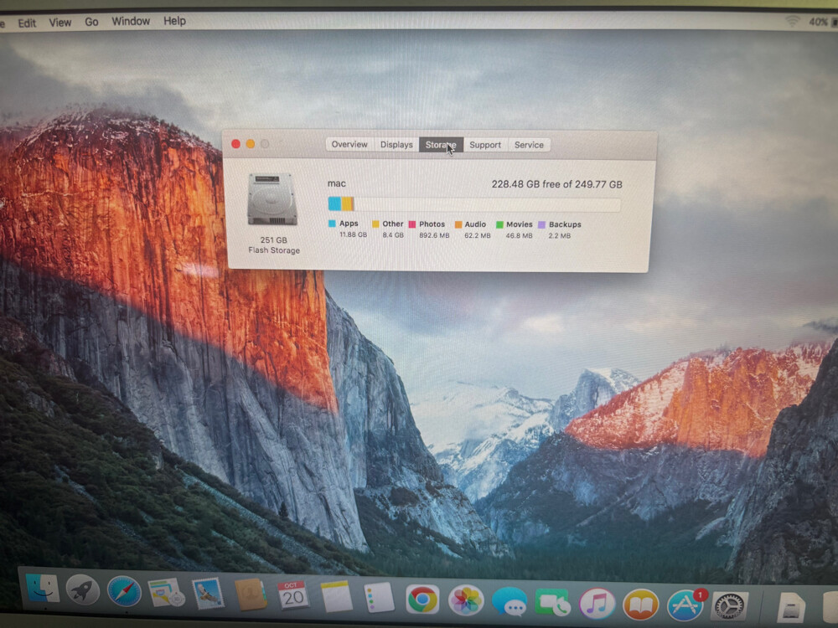Viewport: 838px width, 628px height.
Task: Switch to the Overview tab
Action: pyautogui.click(x=349, y=144)
